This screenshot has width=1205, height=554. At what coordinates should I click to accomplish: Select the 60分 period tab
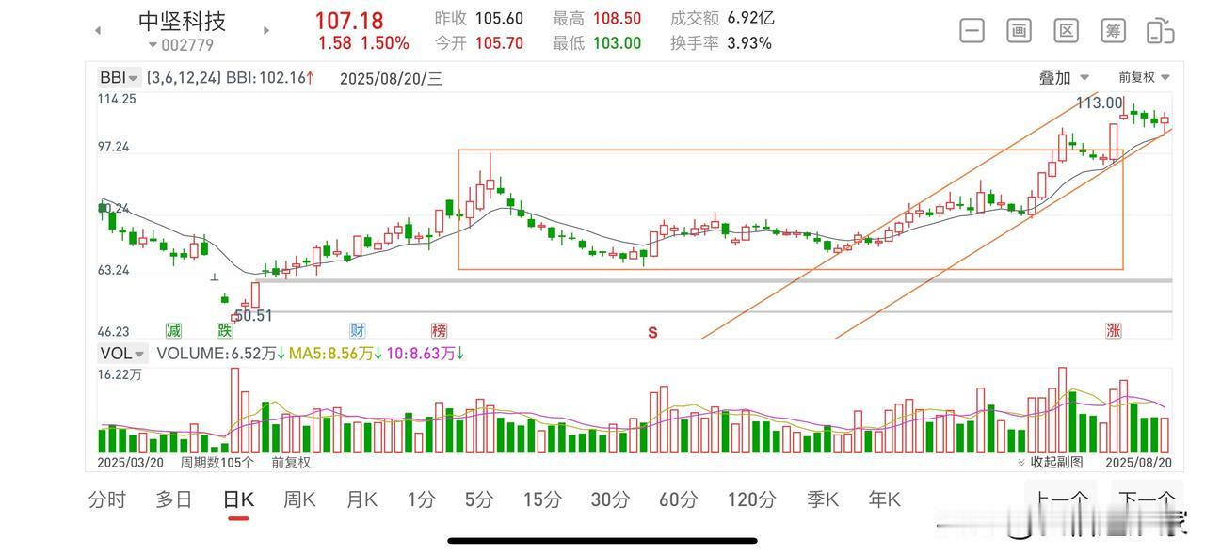678,499
